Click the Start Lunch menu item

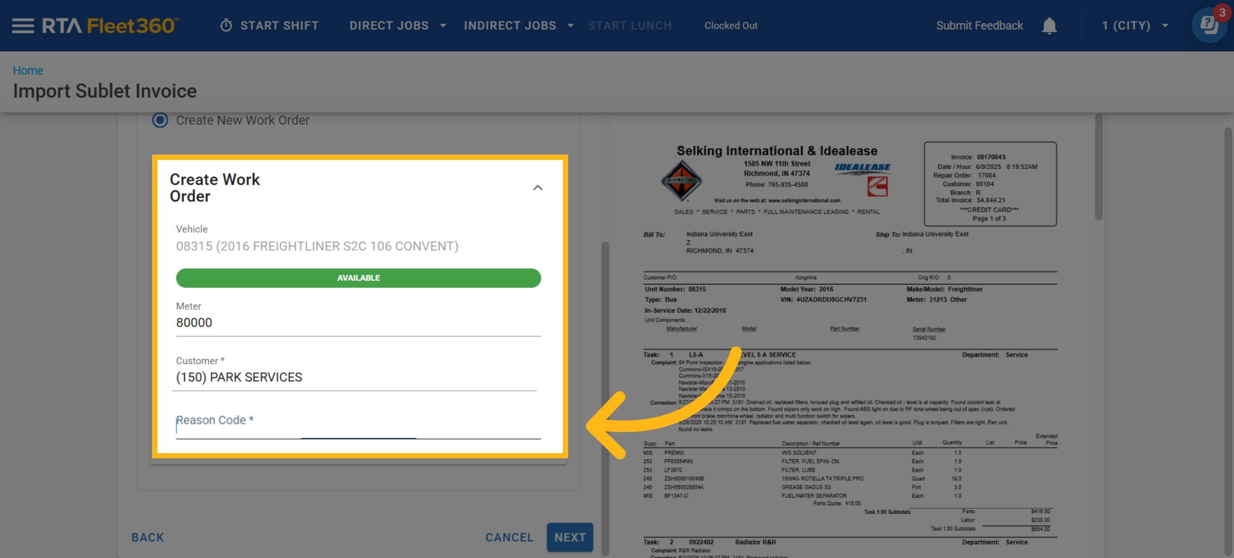pos(630,26)
